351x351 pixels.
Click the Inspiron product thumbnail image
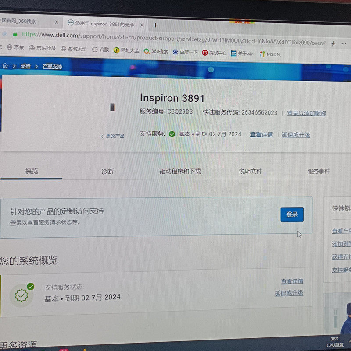(112, 107)
